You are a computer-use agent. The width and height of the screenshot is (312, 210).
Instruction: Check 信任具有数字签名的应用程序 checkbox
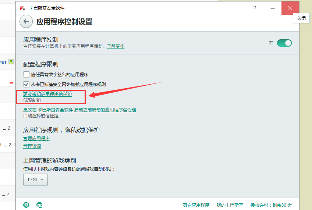click(x=26, y=74)
